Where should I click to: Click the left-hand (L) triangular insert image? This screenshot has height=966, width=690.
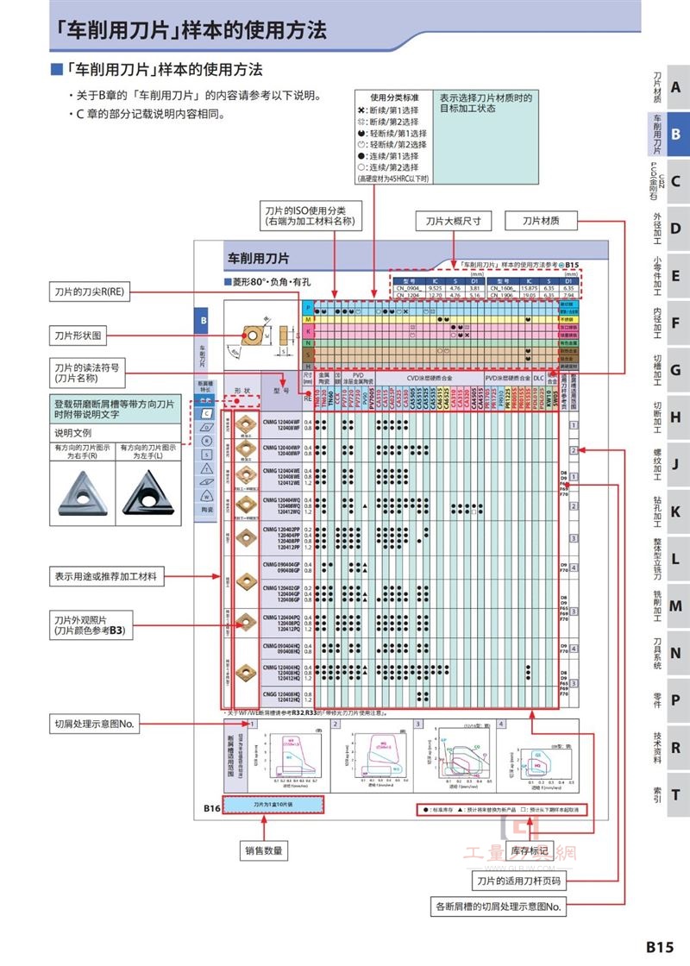pos(148,493)
